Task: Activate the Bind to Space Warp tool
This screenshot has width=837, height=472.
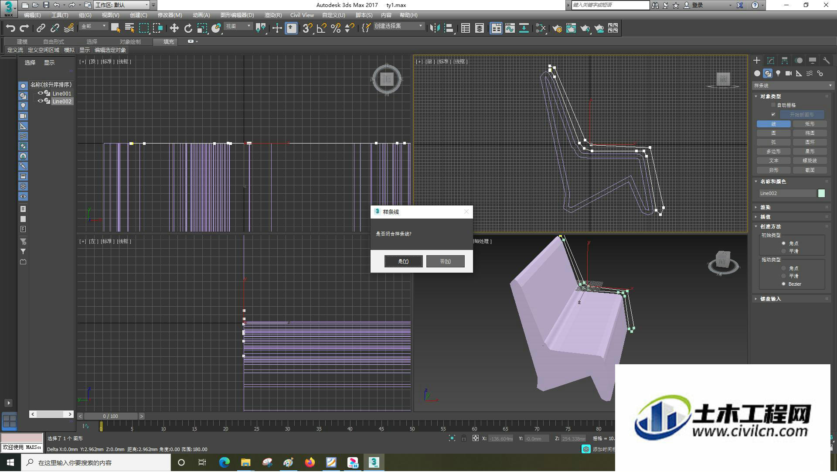Action: [69, 28]
